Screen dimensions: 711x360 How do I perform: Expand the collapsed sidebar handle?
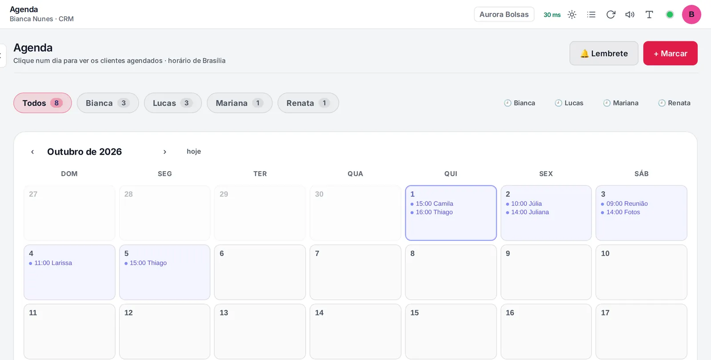click(x=2, y=56)
